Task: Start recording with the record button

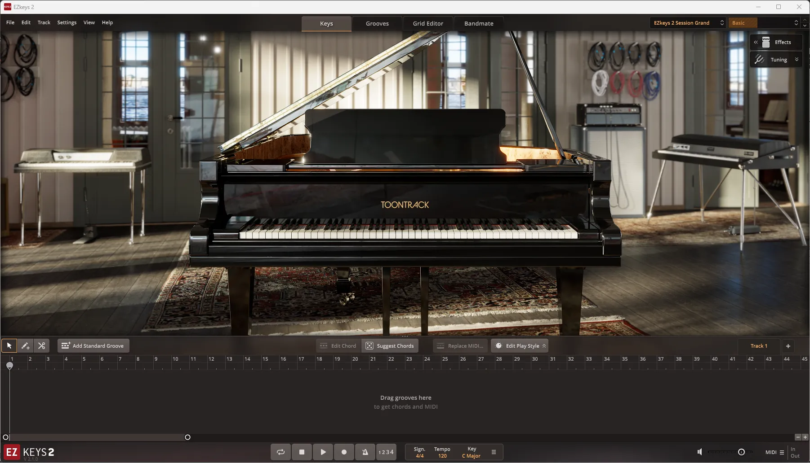Action: tap(344, 452)
